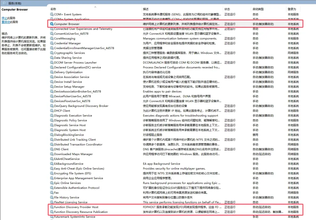
Task: Select Easy Anti-Cheat (Epic Online Services)
Action: 175,168
